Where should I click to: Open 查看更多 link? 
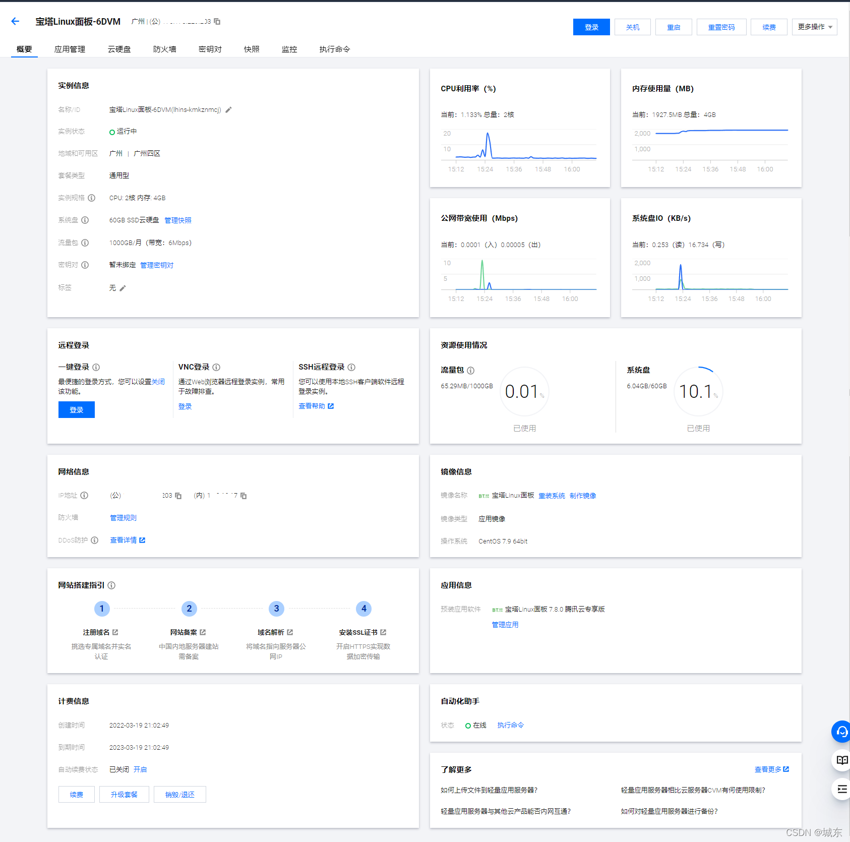pos(772,769)
